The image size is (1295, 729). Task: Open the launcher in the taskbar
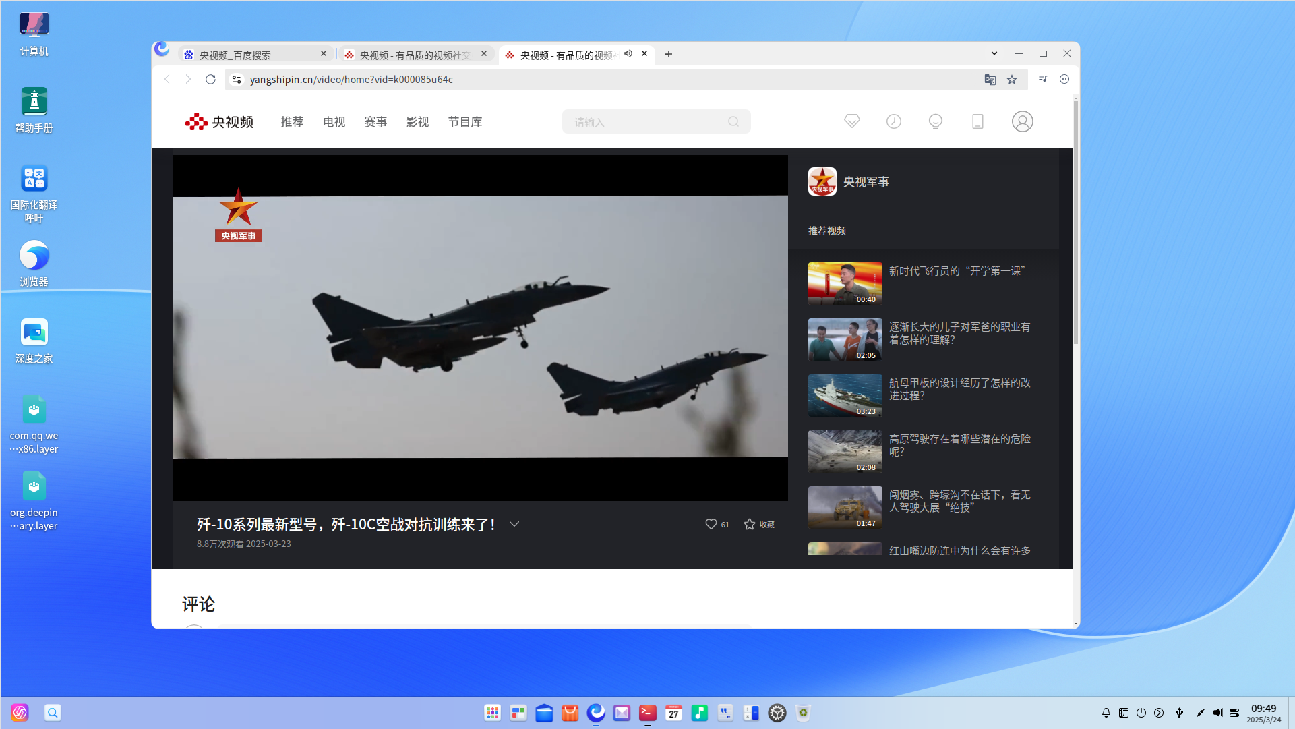click(493, 713)
